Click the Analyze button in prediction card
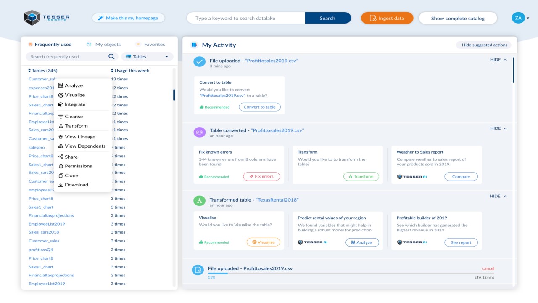 tap(362, 242)
